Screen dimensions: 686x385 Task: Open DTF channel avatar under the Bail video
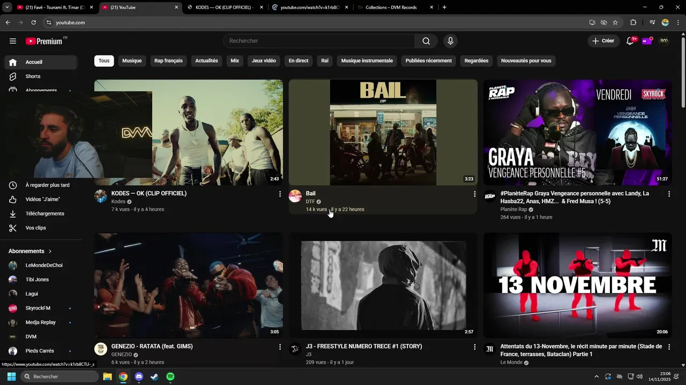point(295,196)
